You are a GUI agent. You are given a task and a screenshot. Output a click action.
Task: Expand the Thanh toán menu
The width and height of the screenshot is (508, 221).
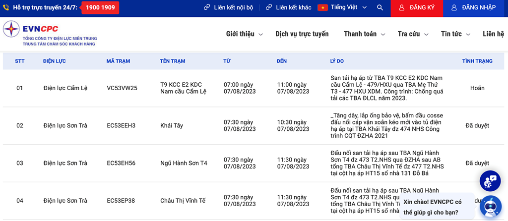click(364, 34)
